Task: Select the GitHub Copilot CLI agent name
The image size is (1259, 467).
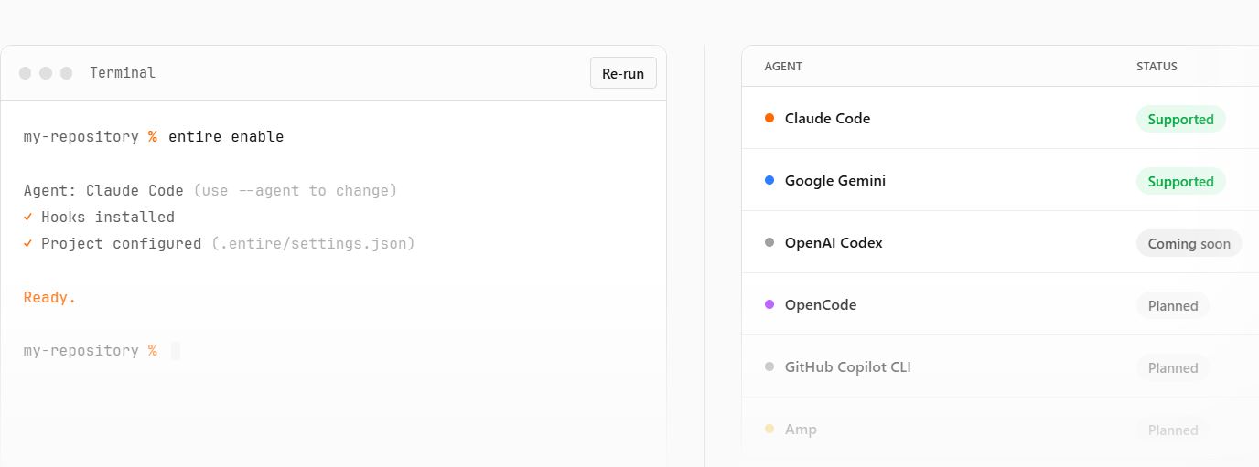Action: click(x=848, y=366)
